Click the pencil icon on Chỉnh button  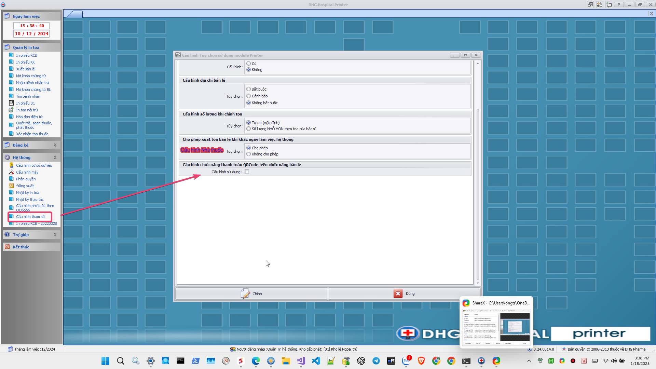(245, 294)
